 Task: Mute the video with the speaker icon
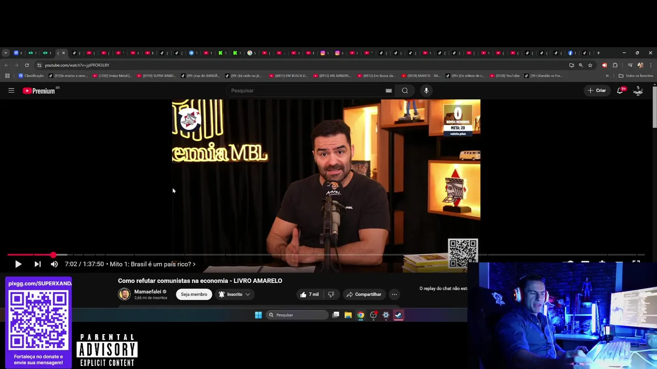pyautogui.click(x=54, y=264)
